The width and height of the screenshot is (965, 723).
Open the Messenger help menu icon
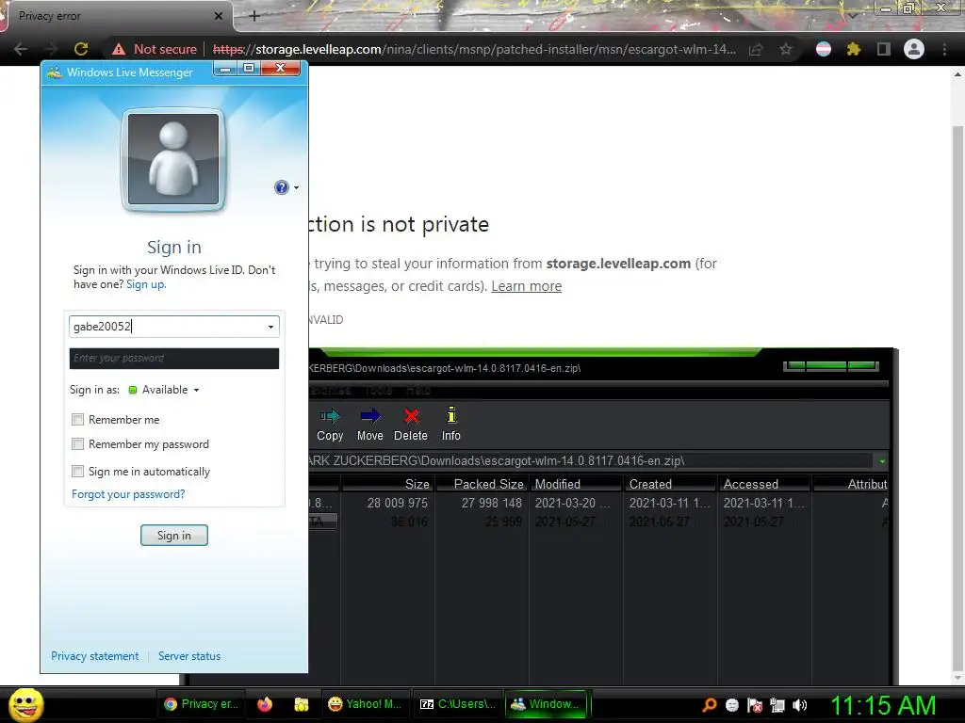pos(281,187)
